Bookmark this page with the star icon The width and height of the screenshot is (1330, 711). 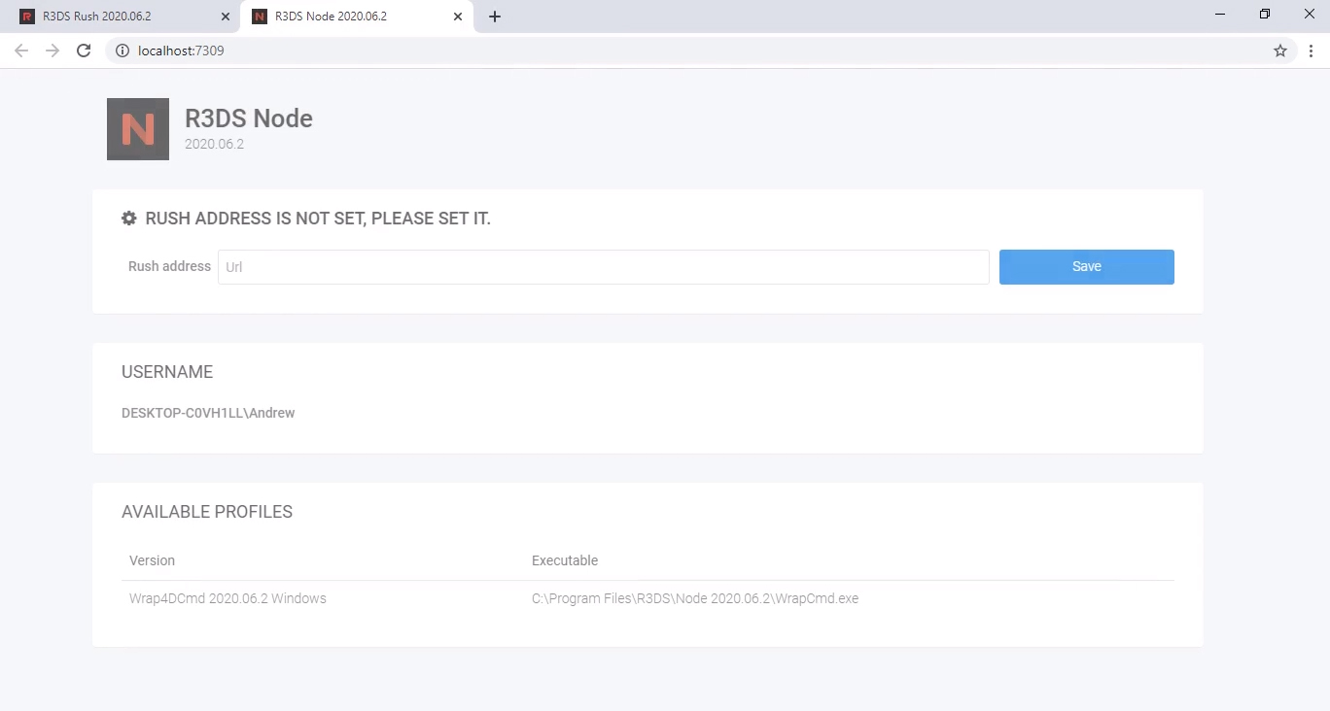(x=1280, y=51)
